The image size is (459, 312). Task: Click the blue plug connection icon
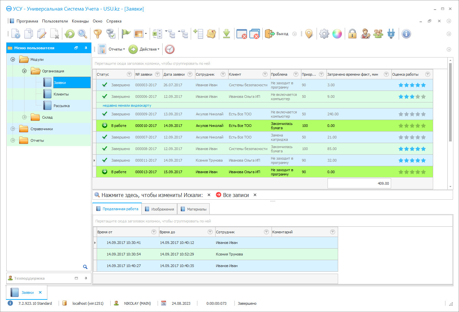391,34
